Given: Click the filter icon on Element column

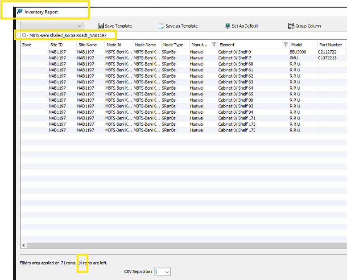Looking at the screenshot, I should point(285,45).
